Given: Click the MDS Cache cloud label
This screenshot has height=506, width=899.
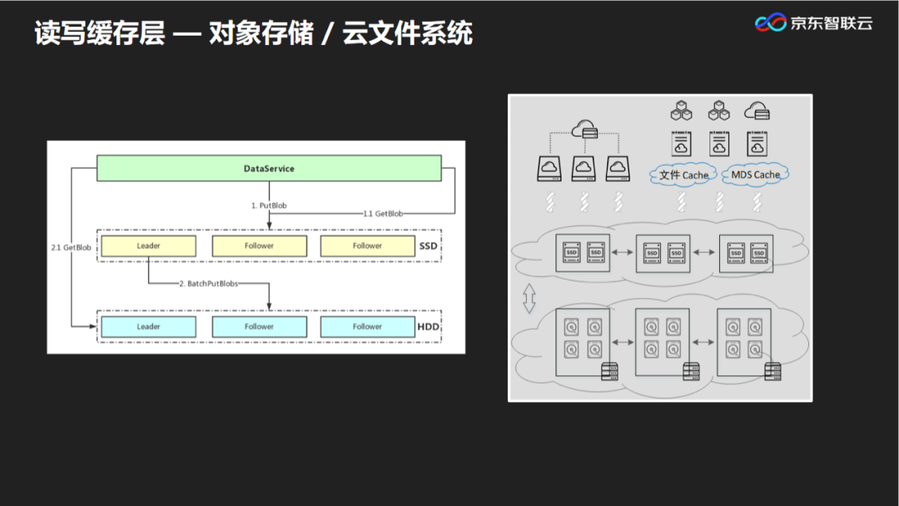Looking at the screenshot, I should [755, 175].
